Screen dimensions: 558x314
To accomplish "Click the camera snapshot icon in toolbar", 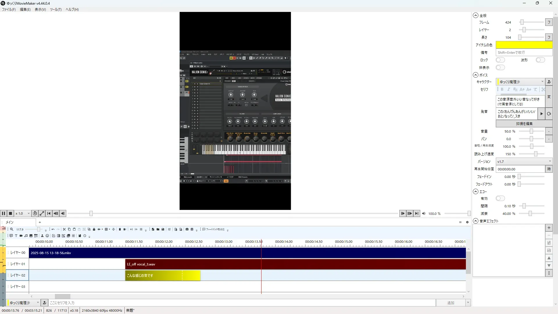I will pos(187,229).
